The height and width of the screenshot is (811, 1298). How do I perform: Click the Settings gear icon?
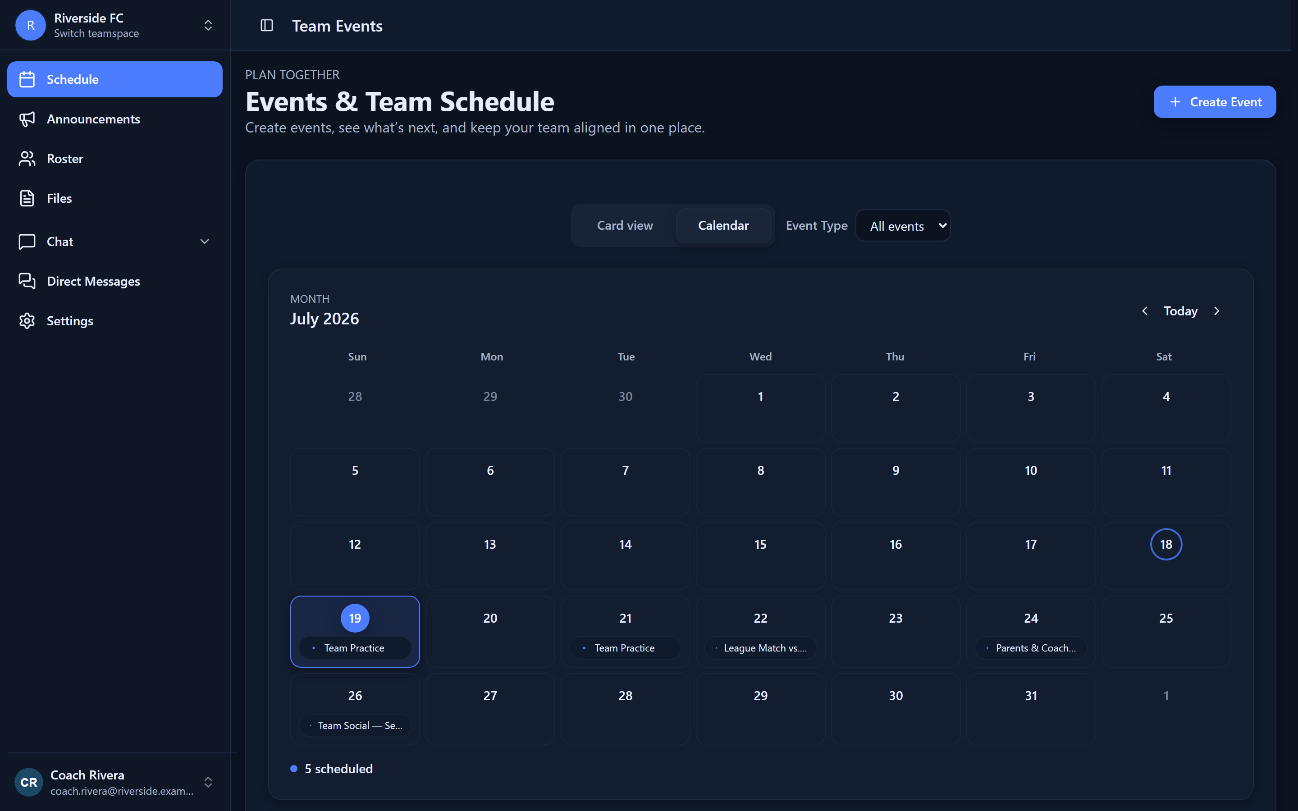pos(27,321)
